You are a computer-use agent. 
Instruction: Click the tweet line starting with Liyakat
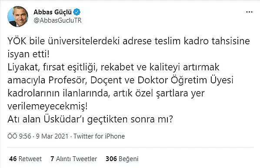click(x=113, y=67)
